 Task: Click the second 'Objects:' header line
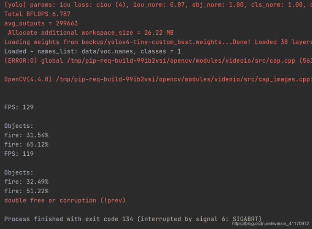[19, 172]
